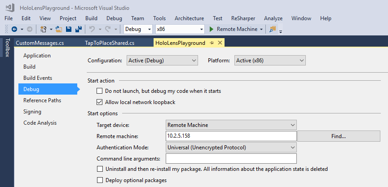Click the Save floppy disk icon

pos(69,30)
